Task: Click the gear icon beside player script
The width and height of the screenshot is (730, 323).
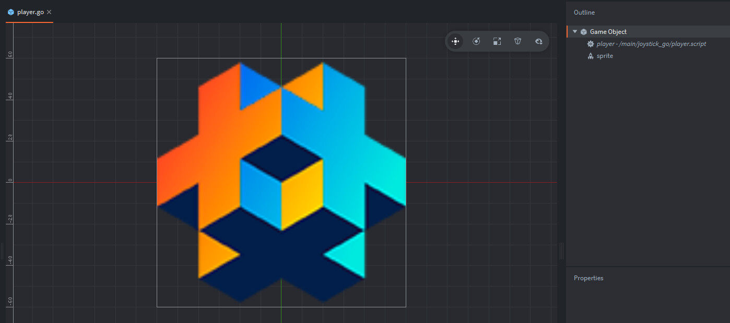Action: coord(591,44)
